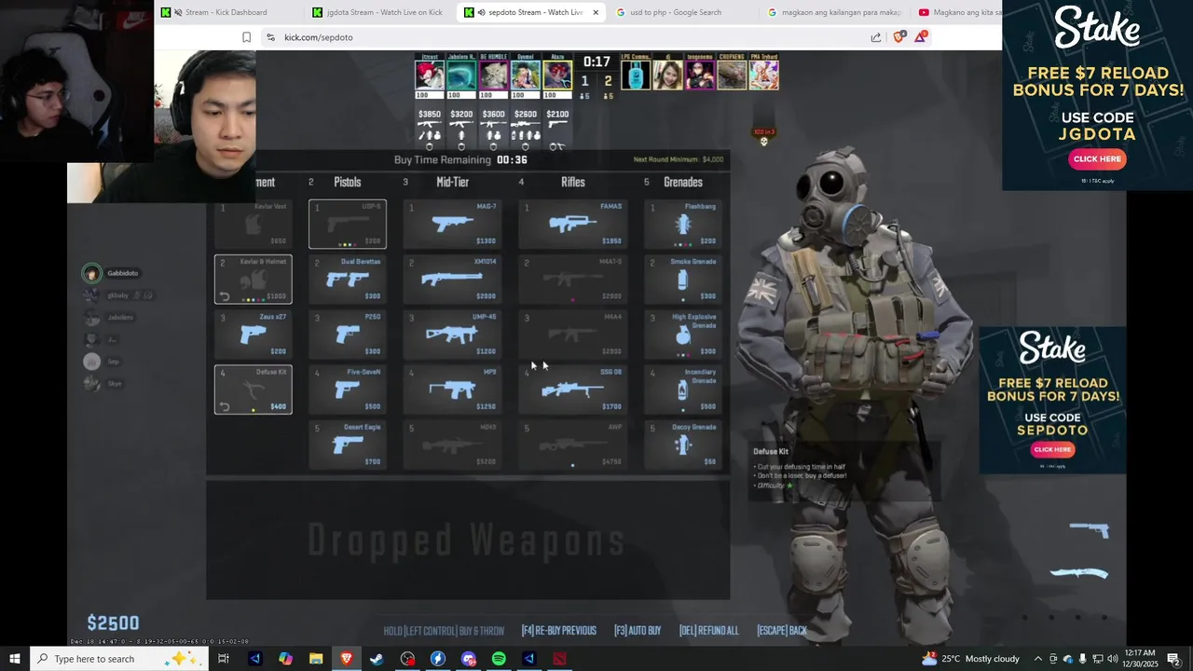
Task: Open Brave Shields lion icon
Action: (x=898, y=37)
